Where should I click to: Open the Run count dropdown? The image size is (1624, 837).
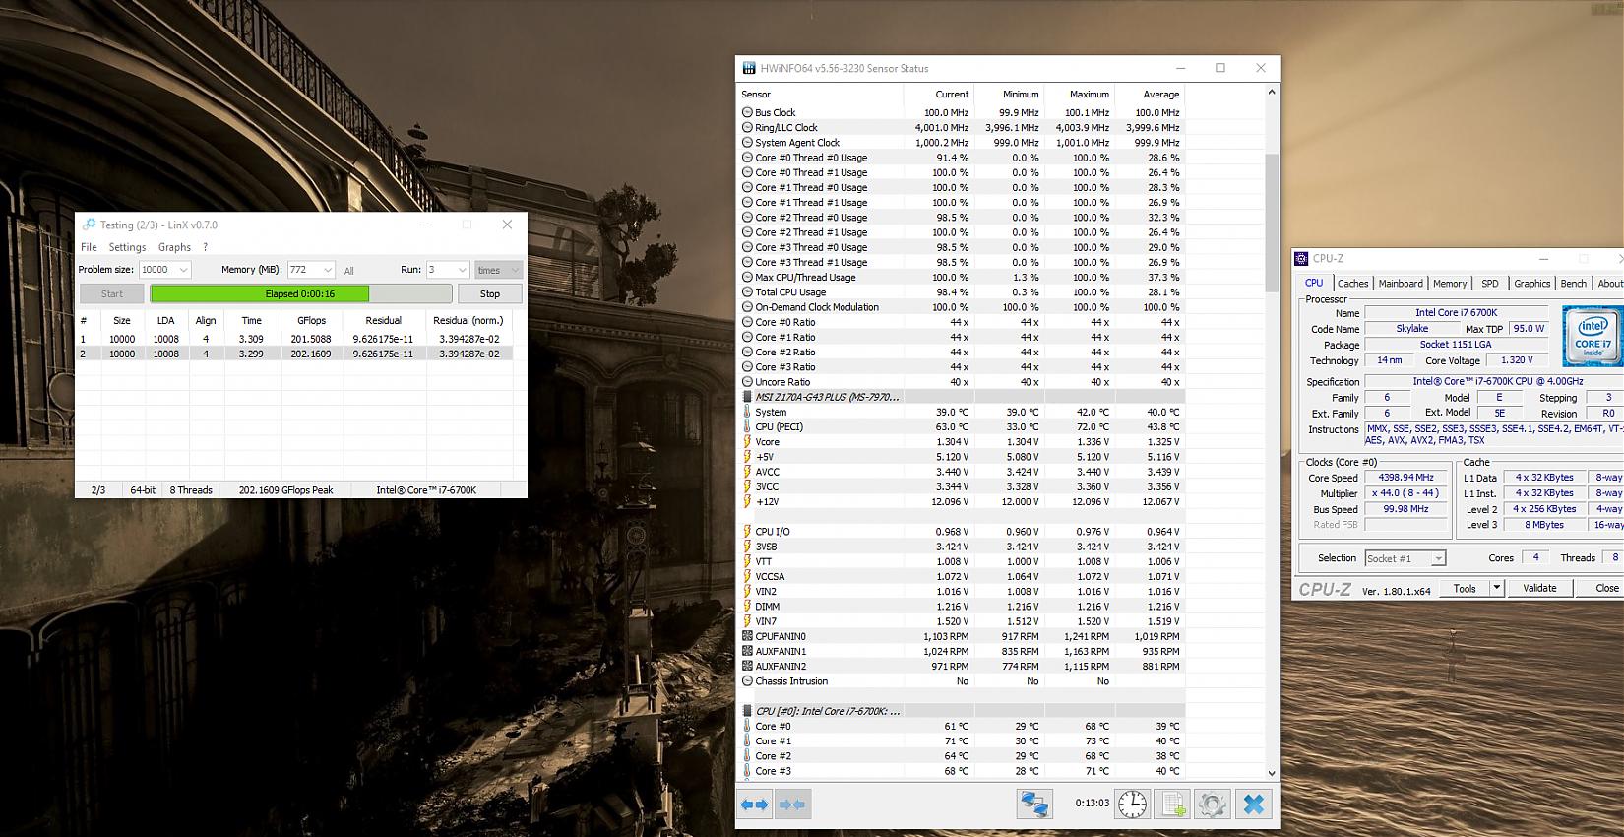point(462,270)
